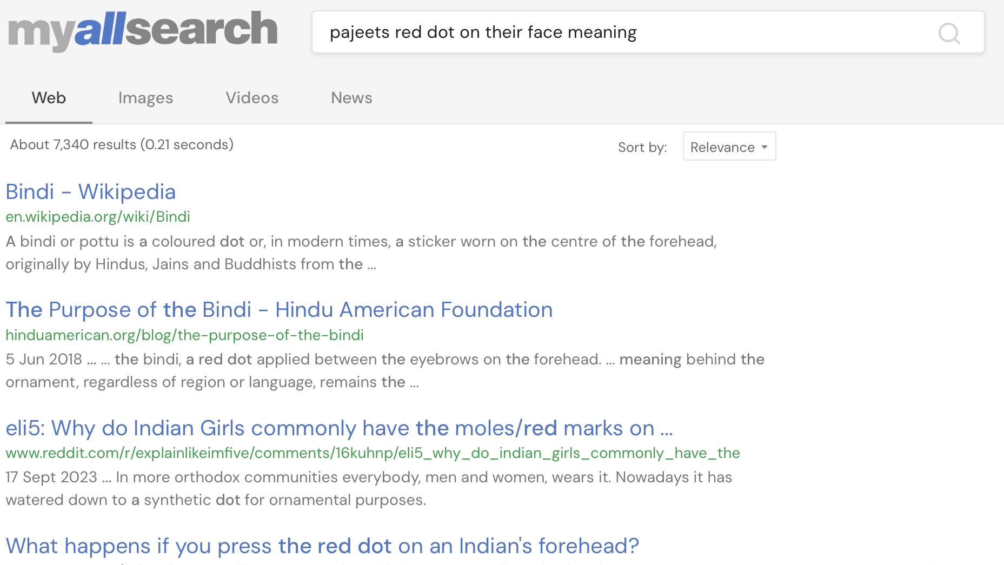Click the reddit result snippet dated 17 Sept 2023
Viewport: 1004px width, 565px height.
[369, 488]
